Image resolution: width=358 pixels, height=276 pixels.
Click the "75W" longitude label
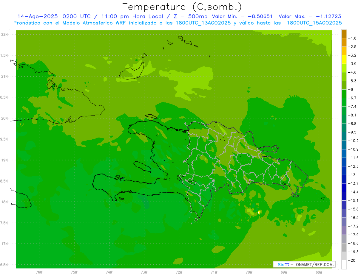(74, 272)
